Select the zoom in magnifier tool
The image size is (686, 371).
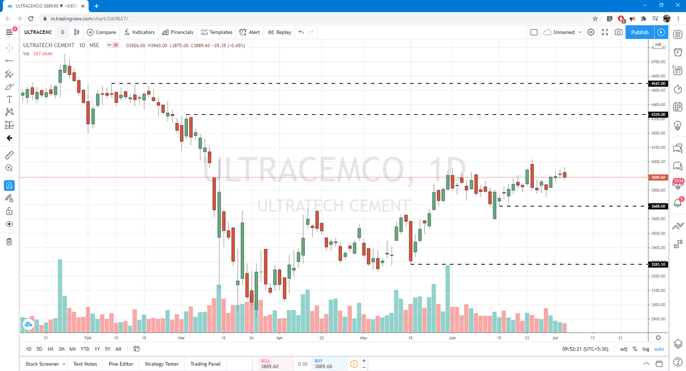tap(9, 168)
